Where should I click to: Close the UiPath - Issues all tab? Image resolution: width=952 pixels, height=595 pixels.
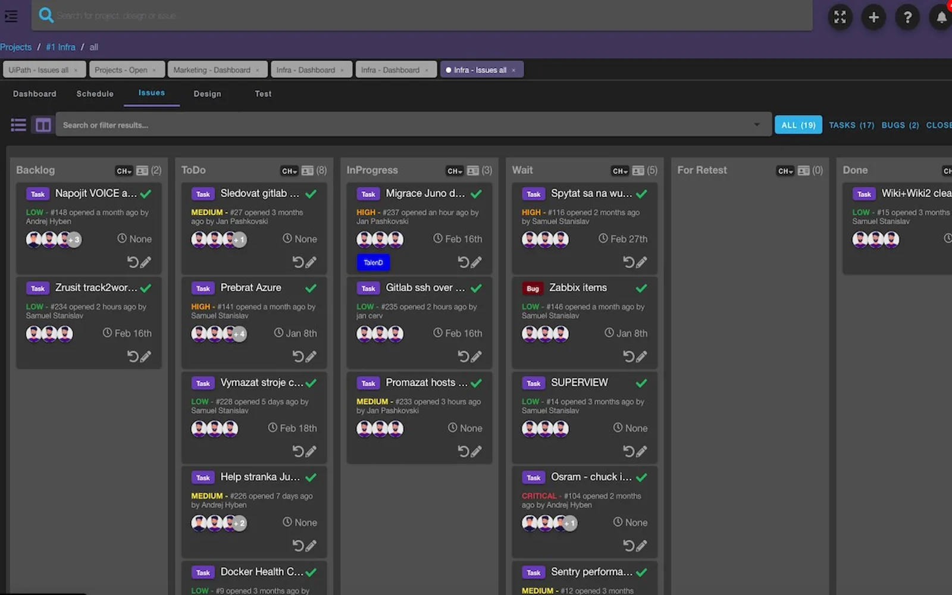pyautogui.click(x=76, y=70)
